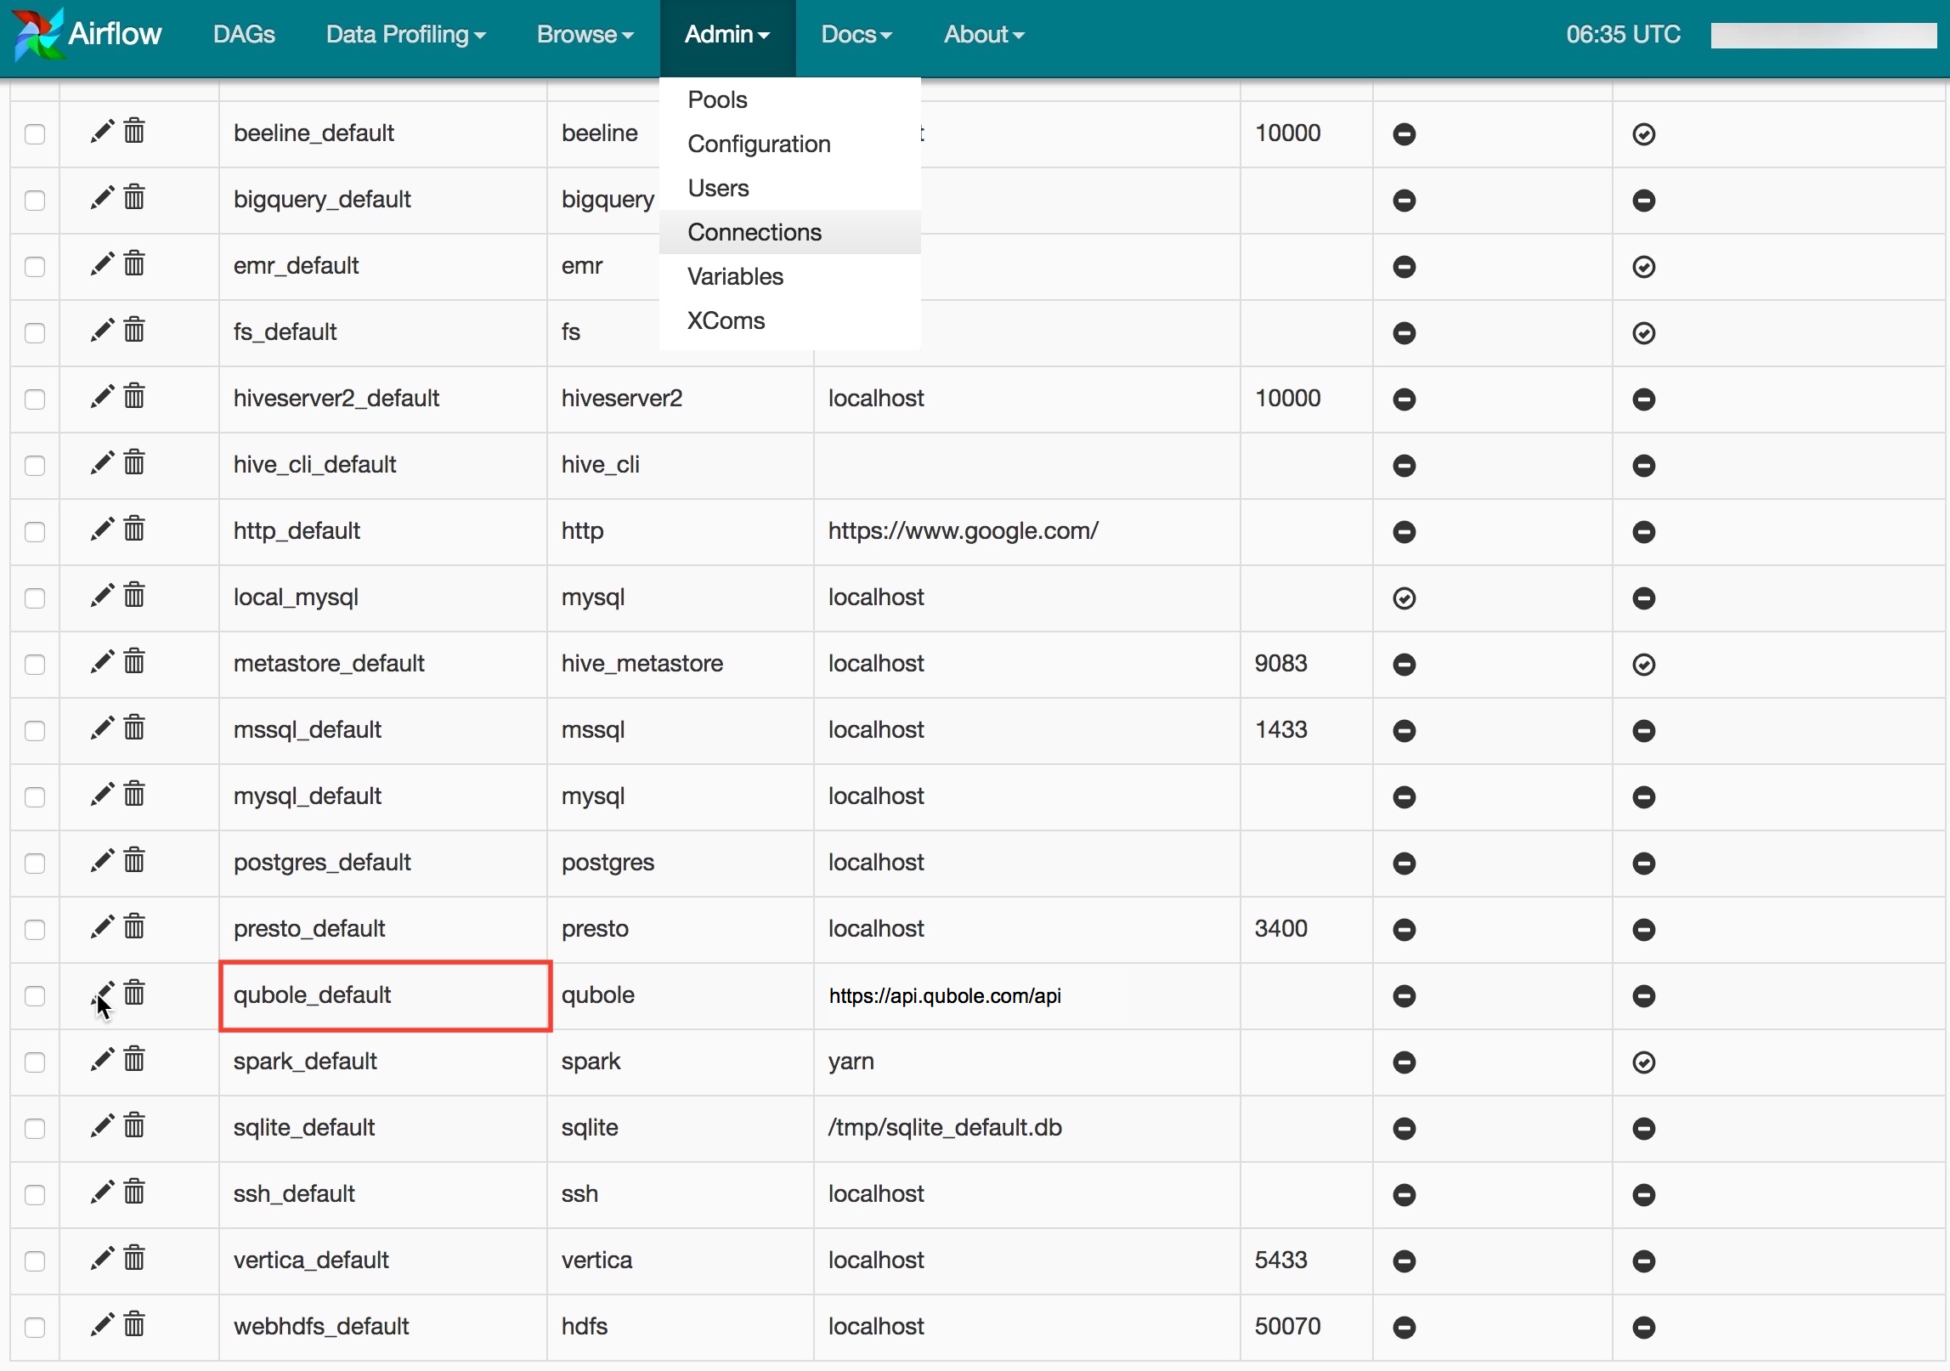The width and height of the screenshot is (1950, 1371).
Task: Delete the qubole_default connection
Action: [x=134, y=994]
